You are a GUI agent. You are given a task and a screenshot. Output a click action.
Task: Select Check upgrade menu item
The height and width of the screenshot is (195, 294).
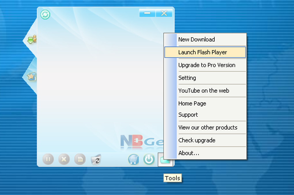pyautogui.click(x=205, y=140)
